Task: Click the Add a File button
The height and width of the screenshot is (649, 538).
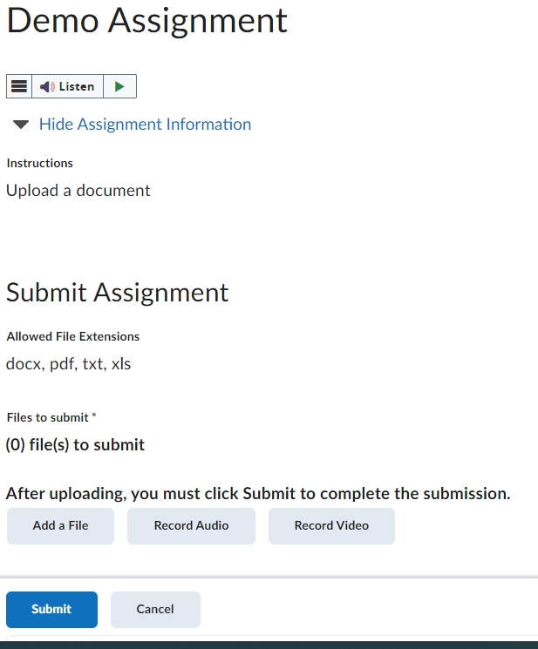Action: (60, 526)
